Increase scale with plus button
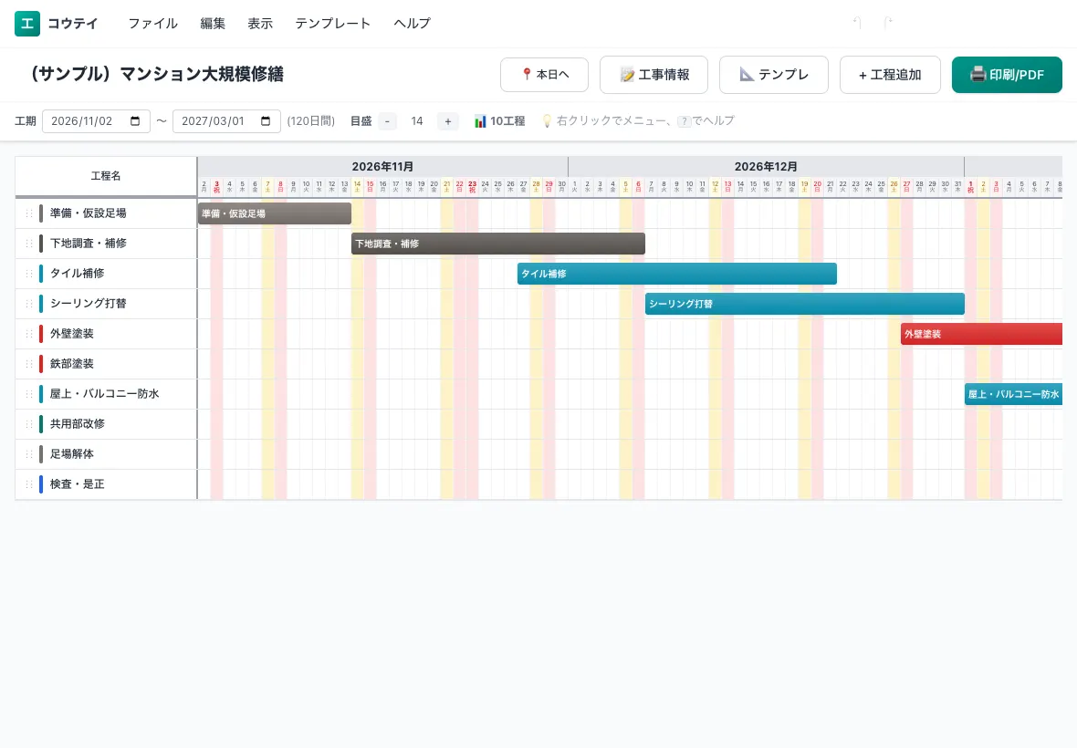This screenshot has height=748, width=1077. 448,120
